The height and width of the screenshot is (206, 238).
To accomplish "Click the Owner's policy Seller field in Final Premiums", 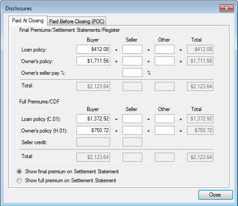I will 132,61.
